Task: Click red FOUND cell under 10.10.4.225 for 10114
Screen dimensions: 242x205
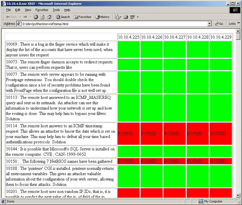Action: [x=128, y=134]
